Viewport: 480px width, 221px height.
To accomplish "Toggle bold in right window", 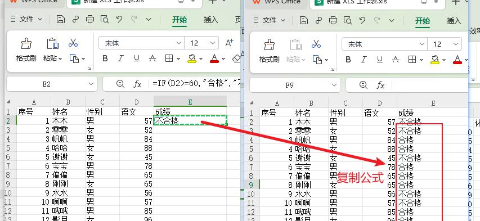I will click(348, 60).
